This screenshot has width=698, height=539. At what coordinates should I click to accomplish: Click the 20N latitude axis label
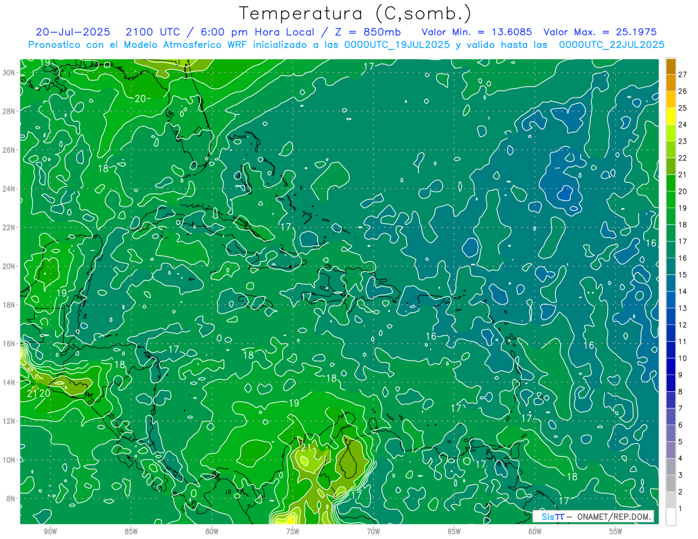click(9, 266)
